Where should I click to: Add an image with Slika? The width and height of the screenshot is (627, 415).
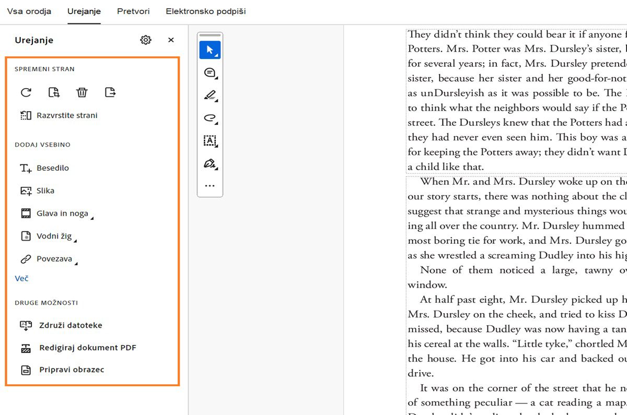tap(37, 191)
